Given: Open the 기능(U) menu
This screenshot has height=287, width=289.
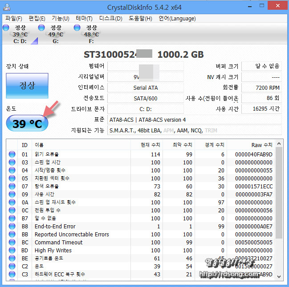Looking at the screenshot, I should click(60, 18).
